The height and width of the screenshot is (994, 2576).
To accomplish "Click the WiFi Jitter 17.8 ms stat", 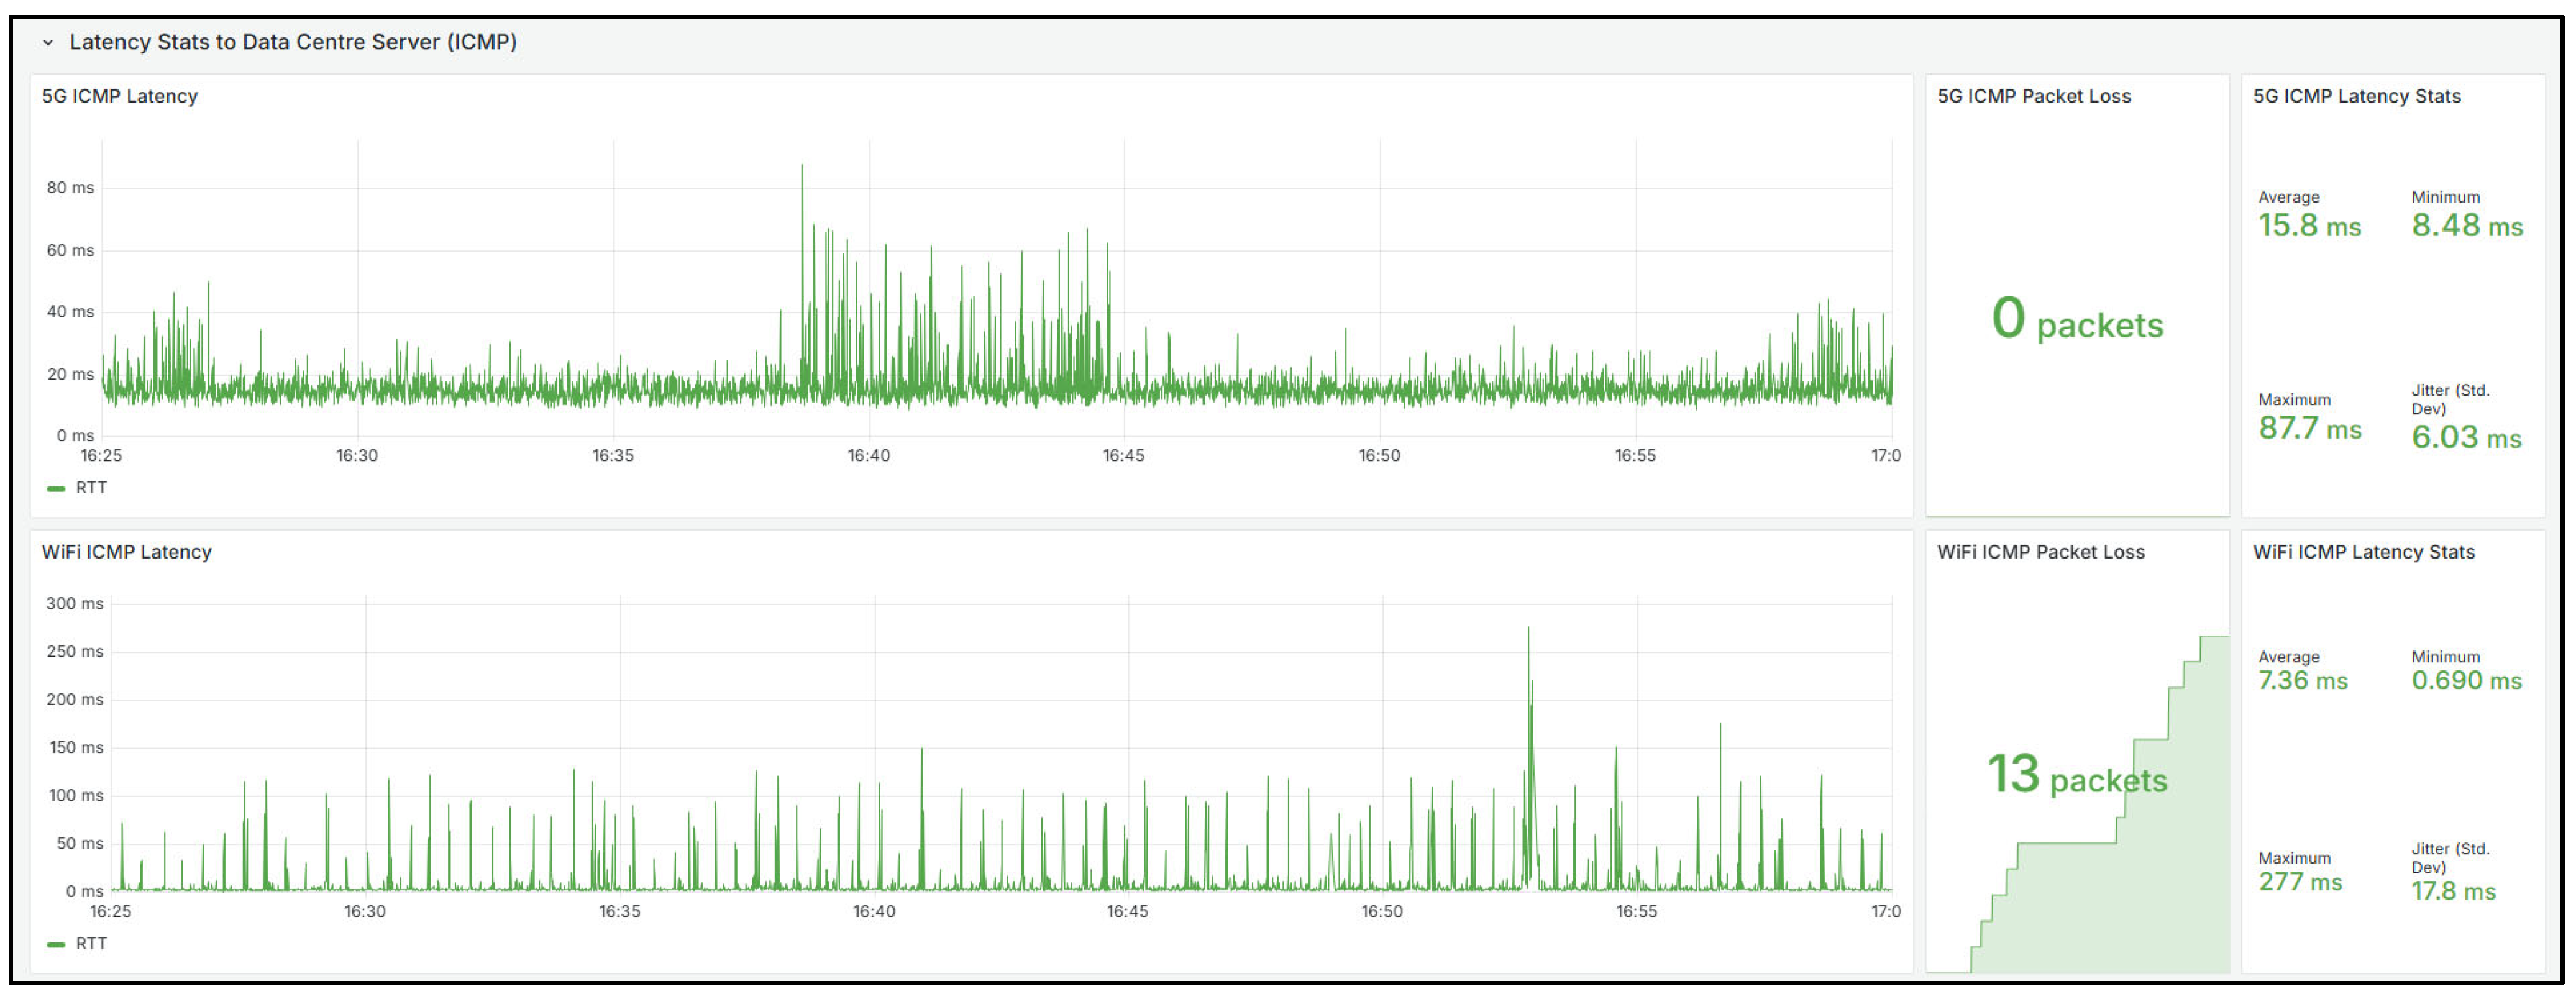I will point(2453,891).
